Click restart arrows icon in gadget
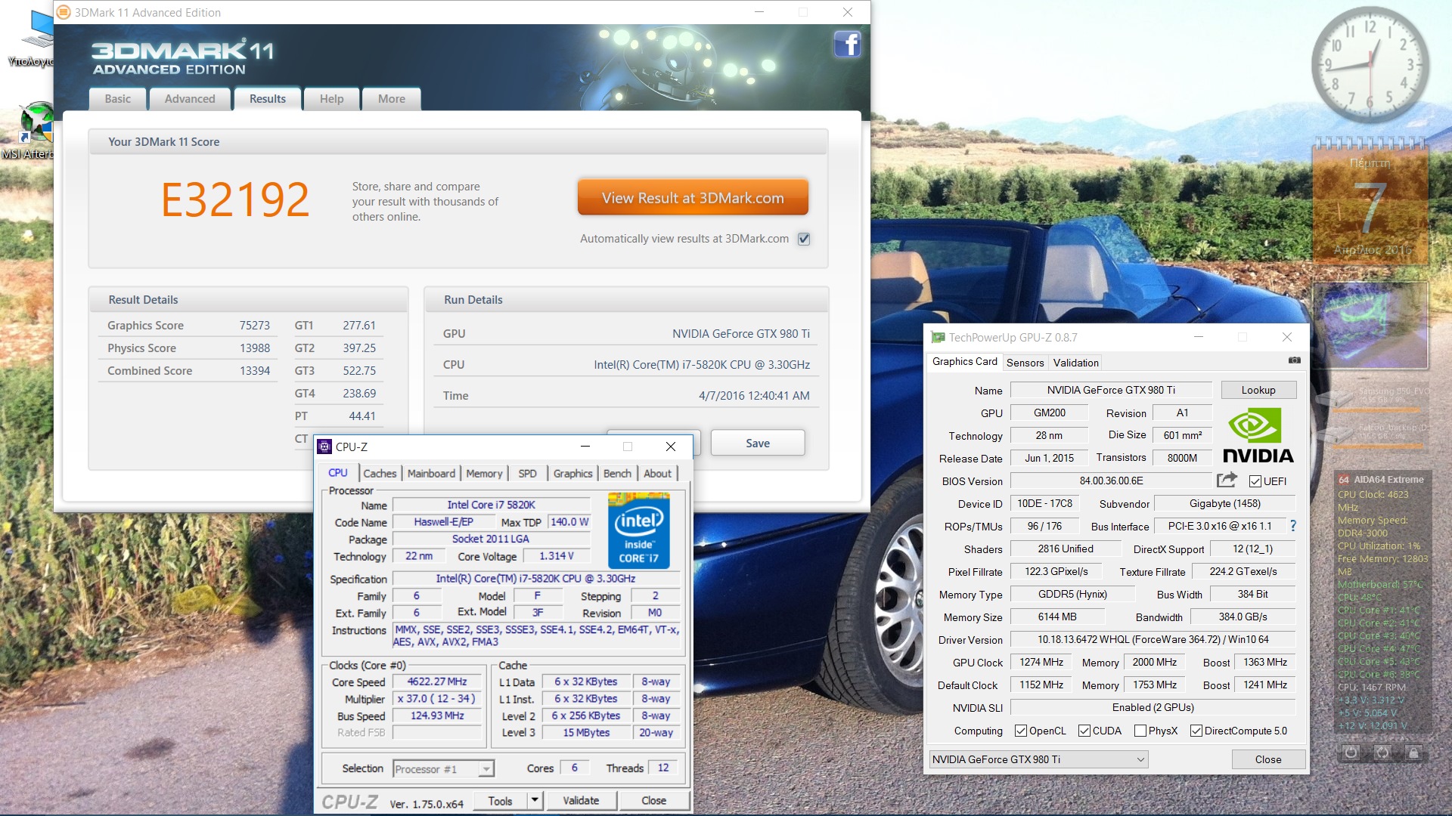The height and width of the screenshot is (816, 1452). tap(1382, 753)
